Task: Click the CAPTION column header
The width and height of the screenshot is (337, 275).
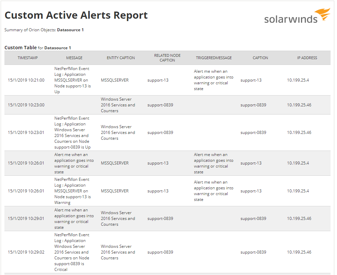Action: 260,58
